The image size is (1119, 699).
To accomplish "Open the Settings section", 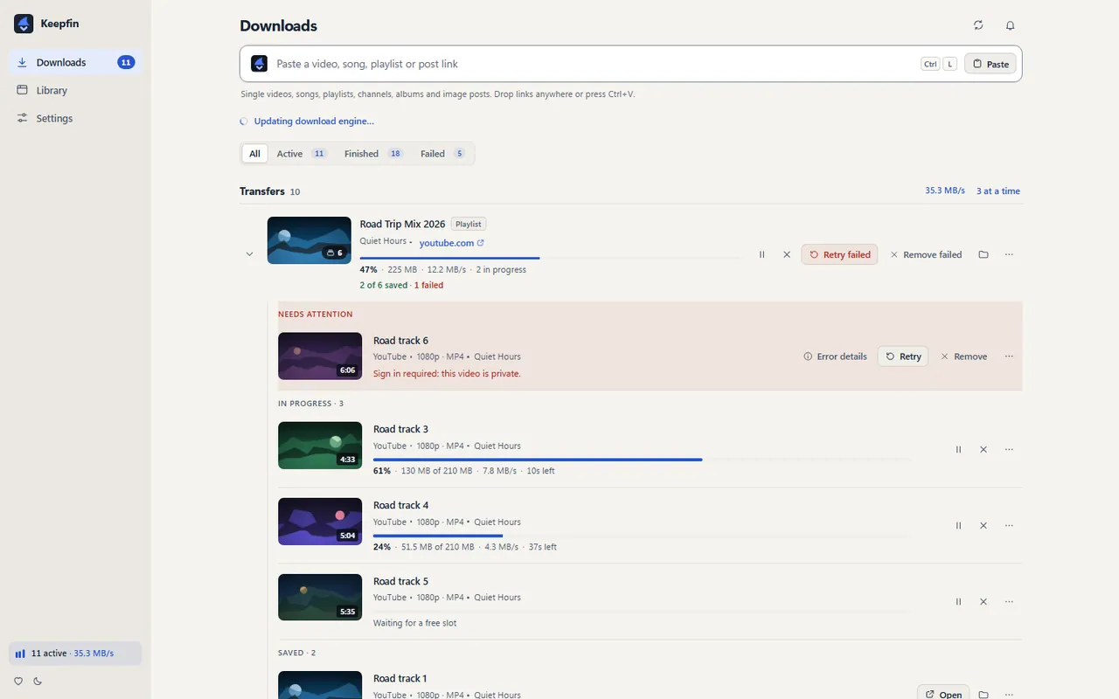I will point(75,118).
